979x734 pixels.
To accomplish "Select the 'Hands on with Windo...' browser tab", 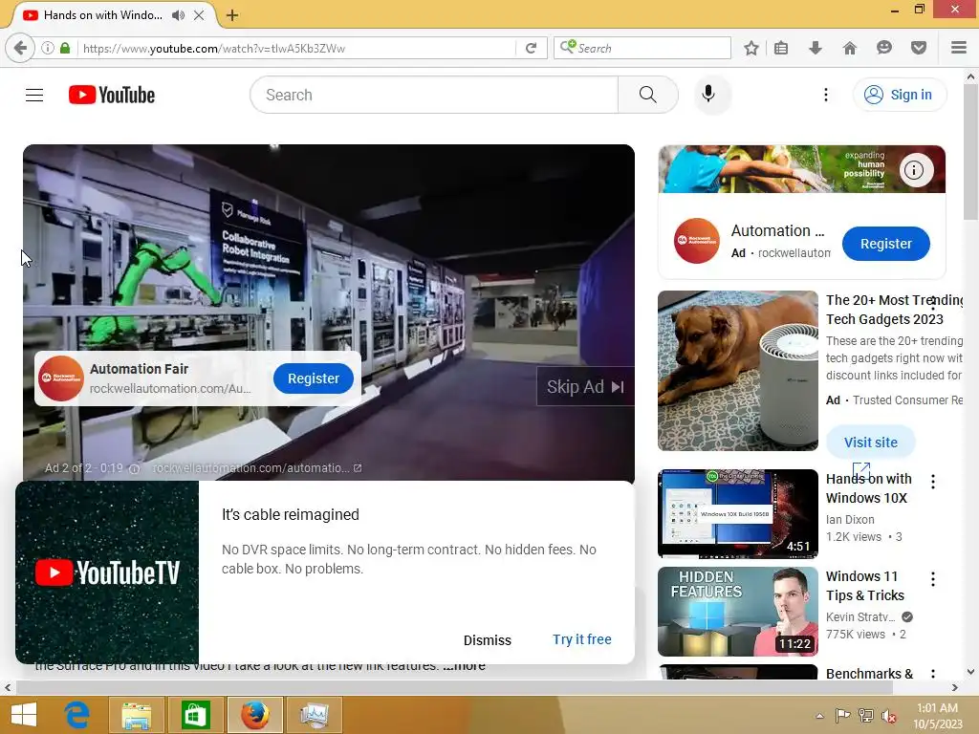I will coord(103,15).
